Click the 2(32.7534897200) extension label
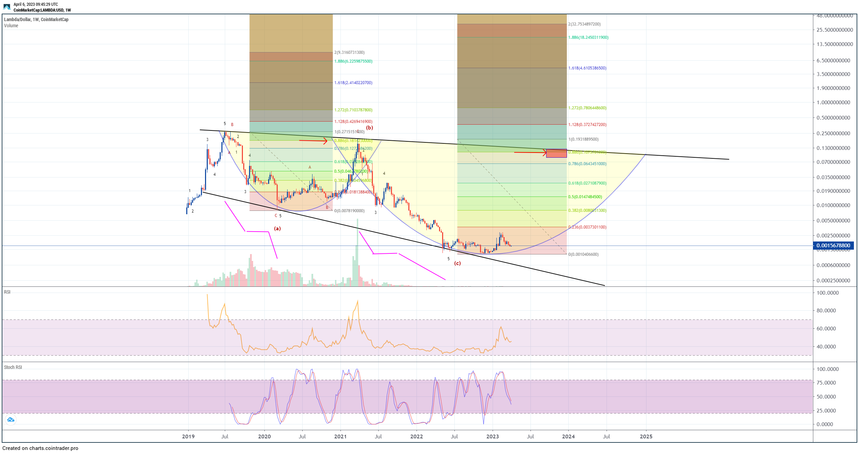859x453 pixels. coord(584,24)
